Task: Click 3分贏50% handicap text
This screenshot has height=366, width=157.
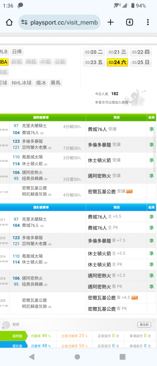Action: coord(72,179)
